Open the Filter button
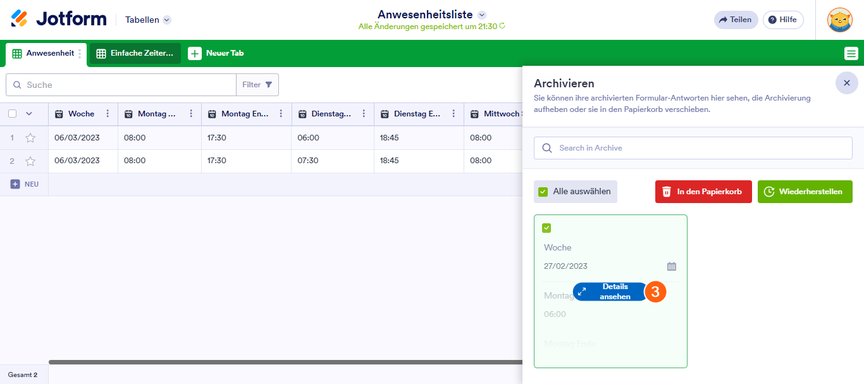This screenshot has width=864, height=384. pyautogui.click(x=257, y=85)
